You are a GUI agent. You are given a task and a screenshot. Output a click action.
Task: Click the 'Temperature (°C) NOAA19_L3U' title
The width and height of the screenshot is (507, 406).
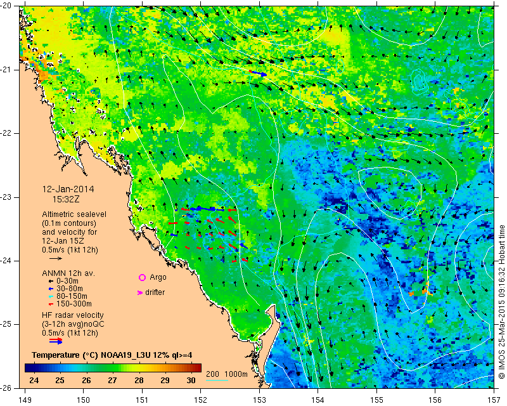tap(92, 355)
